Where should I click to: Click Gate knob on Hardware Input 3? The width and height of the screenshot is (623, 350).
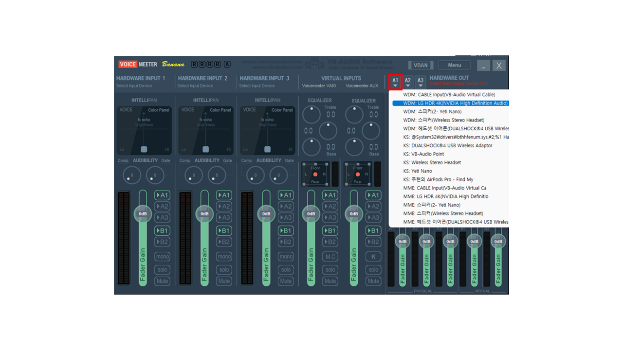pos(278,175)
